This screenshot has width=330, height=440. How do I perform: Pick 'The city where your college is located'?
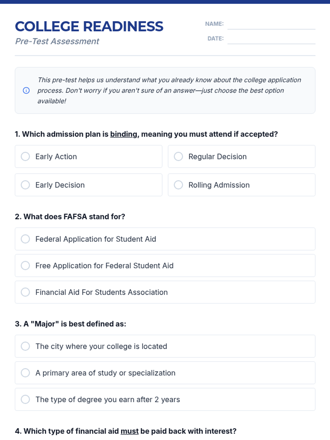(25, 346)
